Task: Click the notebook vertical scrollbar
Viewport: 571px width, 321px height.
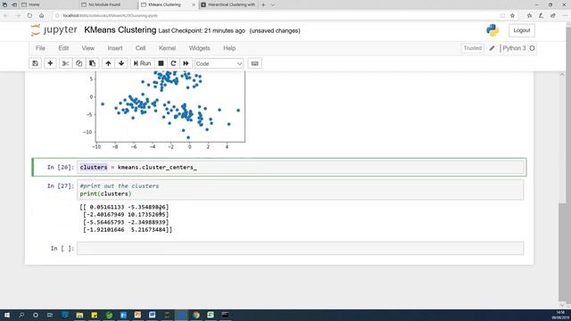Action: 561,251
